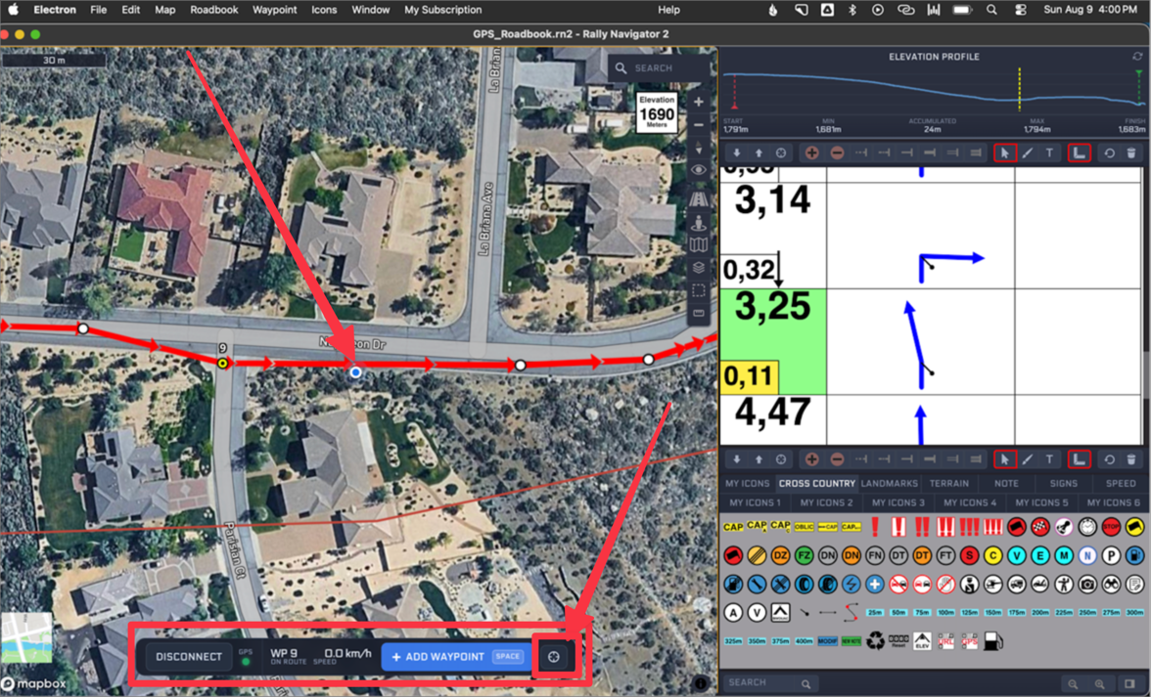Pick the green FZ zone icon
The height and width of the screenshot is (697, 1151).
pos(804,555)
